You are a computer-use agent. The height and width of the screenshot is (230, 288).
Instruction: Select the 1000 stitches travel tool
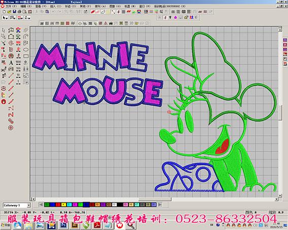click(18, 63)
